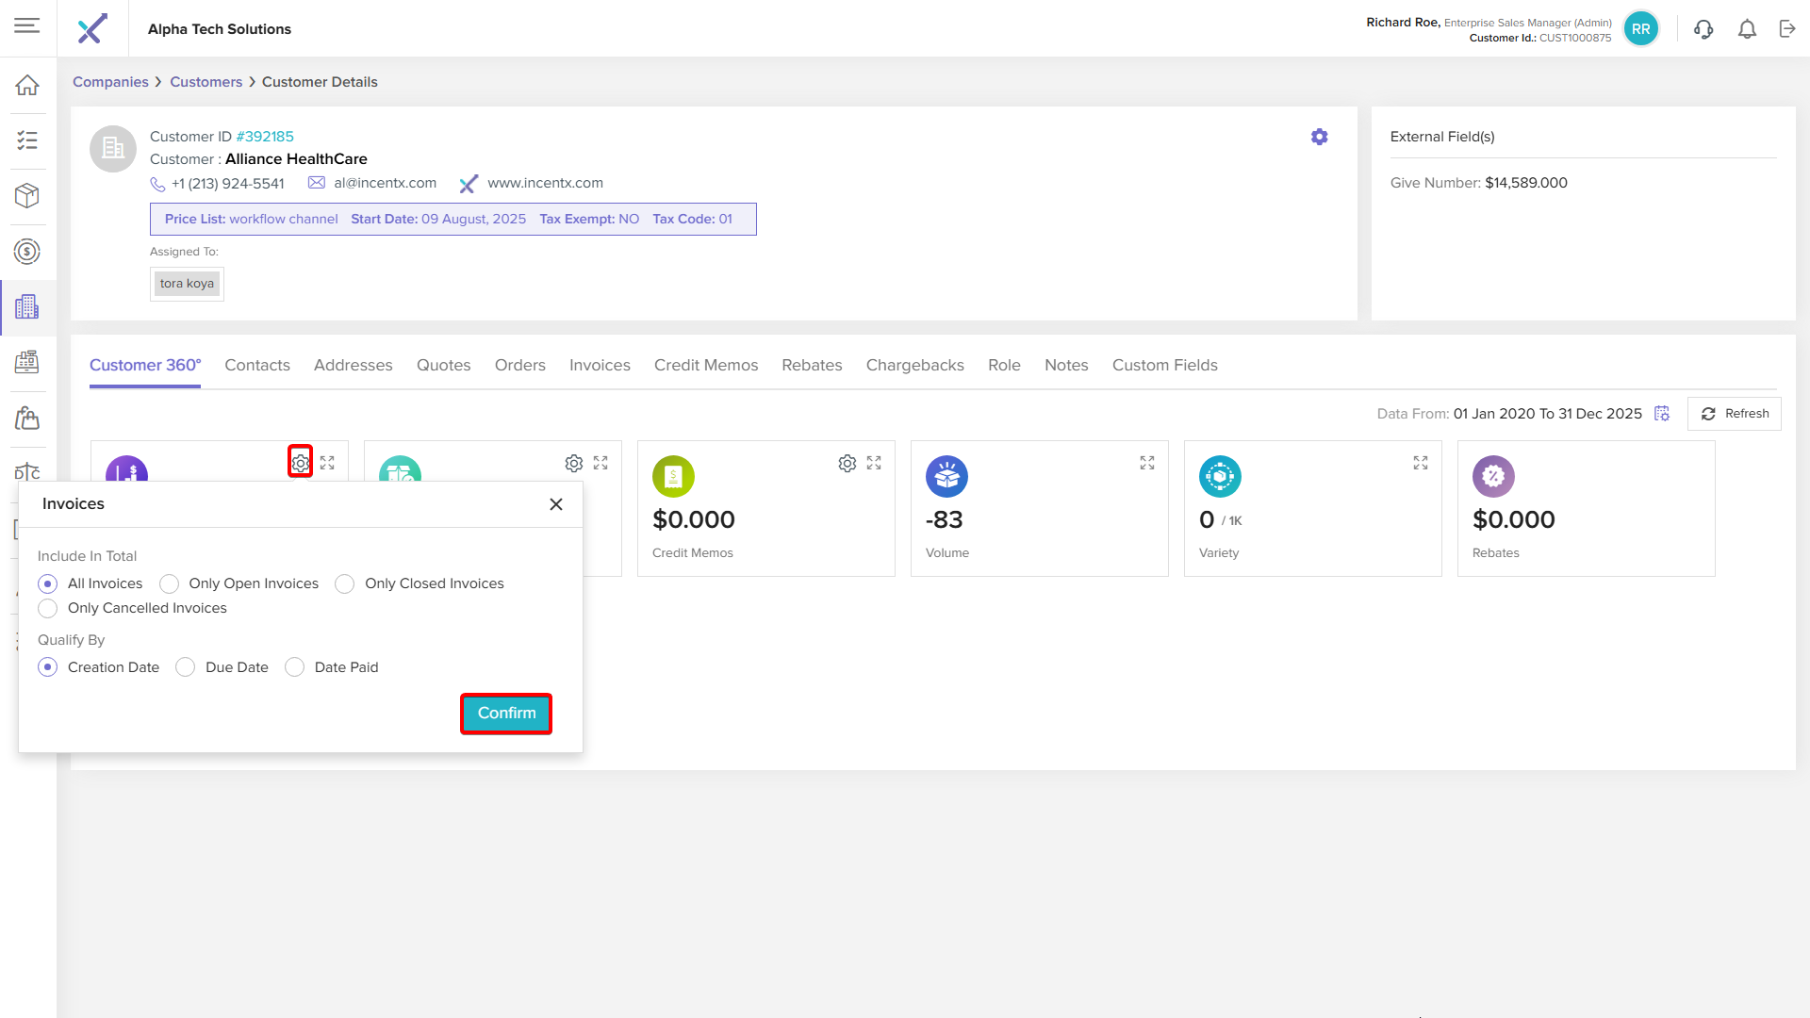Select Date Paid radio option
The height and width of the screenshot is (1018, 1810).
295,667
